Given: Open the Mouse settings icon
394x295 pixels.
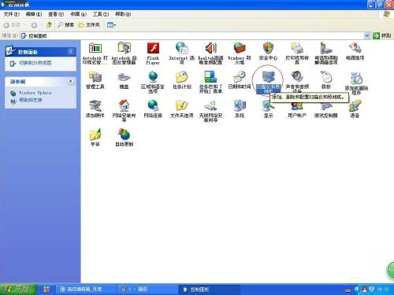Looking at the screenshot, I should coord(326,77).
